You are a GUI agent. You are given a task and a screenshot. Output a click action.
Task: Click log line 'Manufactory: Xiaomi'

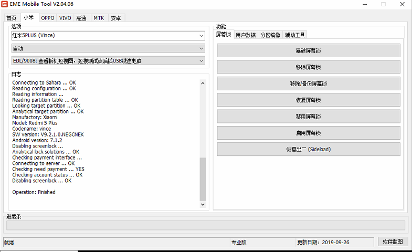pyautogui.click(x=35, y=117)
